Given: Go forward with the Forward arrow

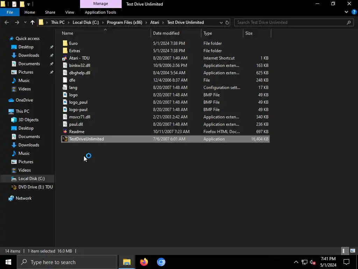Looking at the screenshot, I should [17, 22].
